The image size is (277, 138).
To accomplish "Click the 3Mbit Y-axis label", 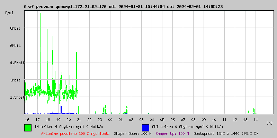I will 15,80.
